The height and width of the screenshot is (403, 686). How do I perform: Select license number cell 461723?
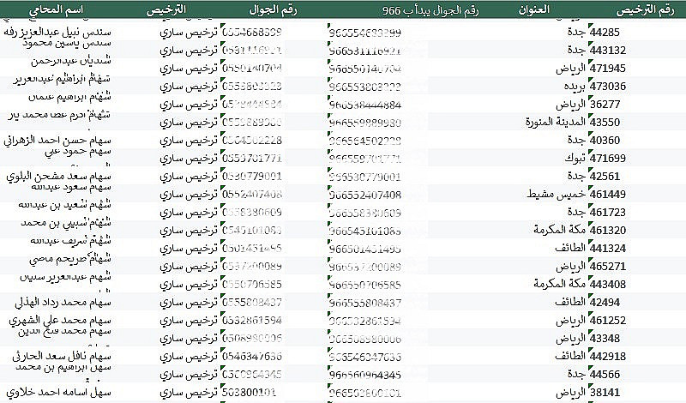coord(608,213)
